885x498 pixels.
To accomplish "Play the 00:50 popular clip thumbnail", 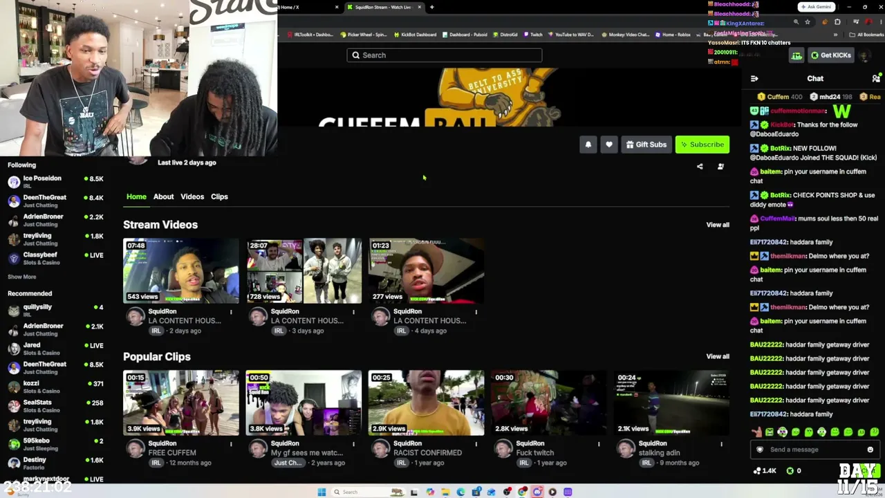I will (x=304, y=403).
